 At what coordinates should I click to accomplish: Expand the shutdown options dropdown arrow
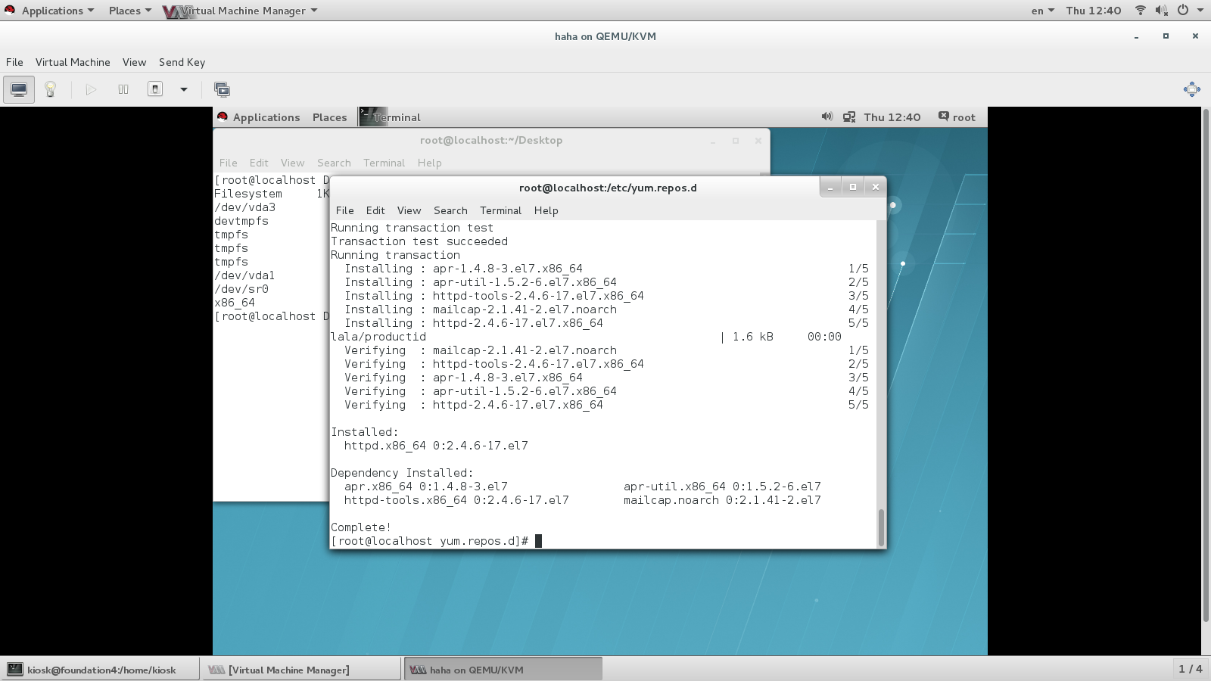click(x=183, y=89)
